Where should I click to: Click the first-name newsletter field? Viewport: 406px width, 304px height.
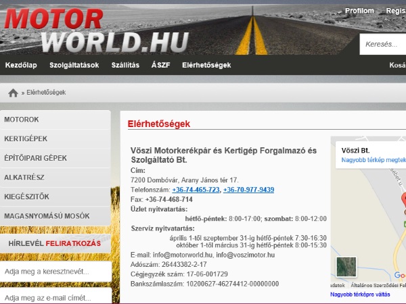pos(56,272)
